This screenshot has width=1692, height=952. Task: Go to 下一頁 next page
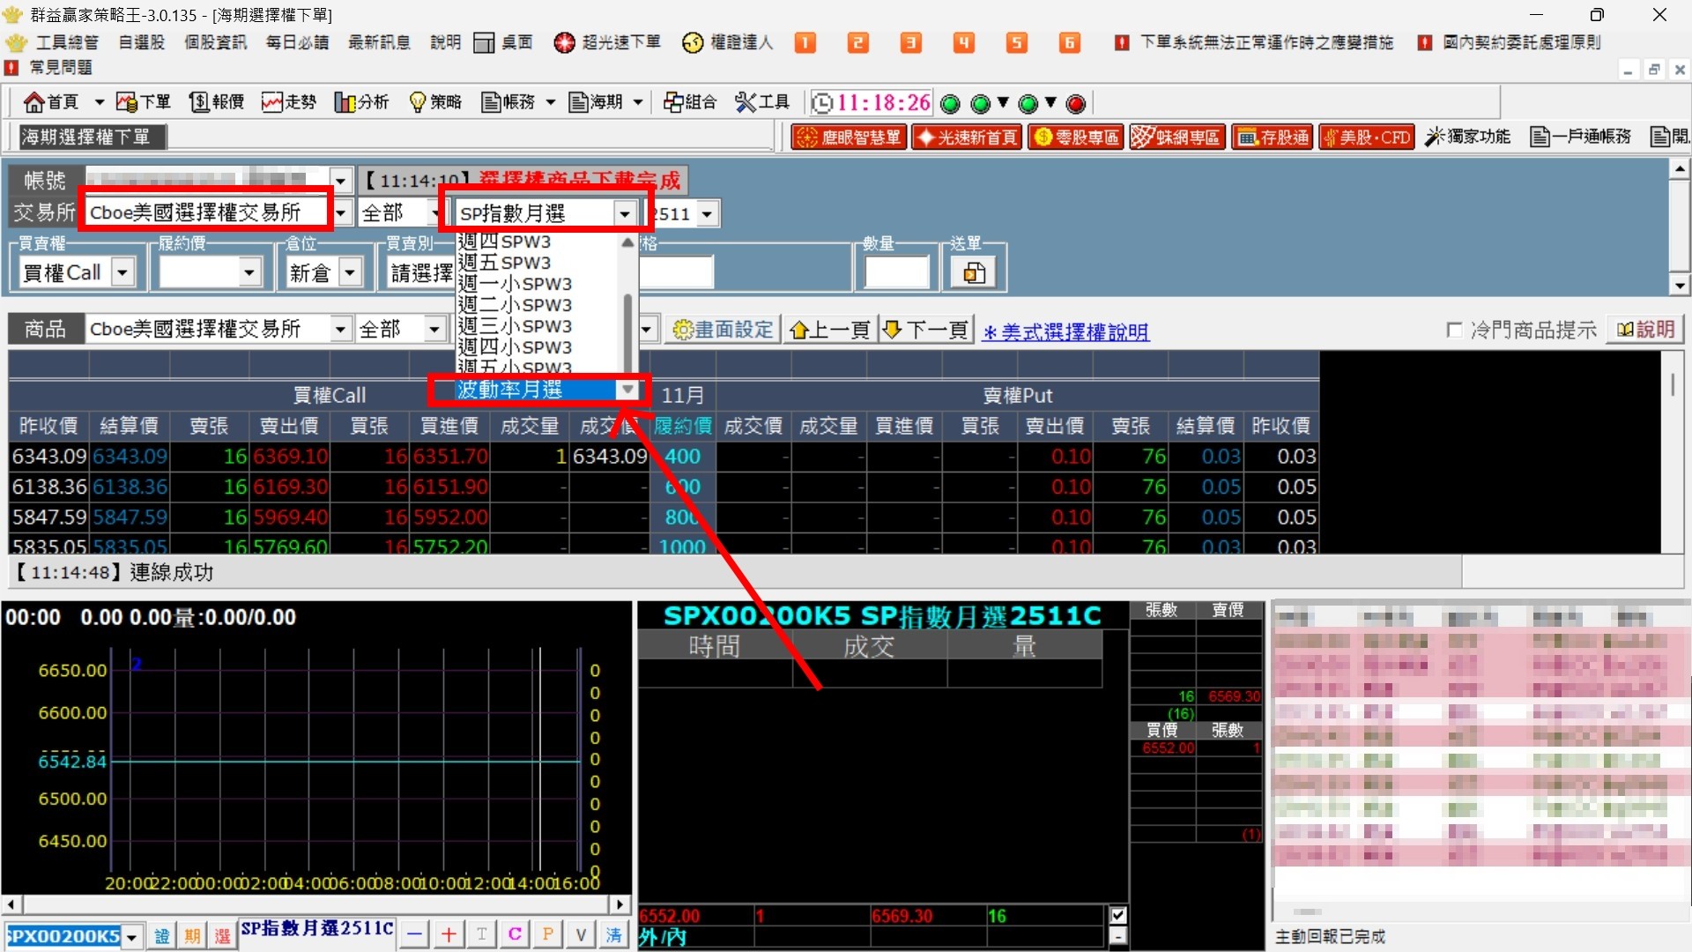click(925, 330)
